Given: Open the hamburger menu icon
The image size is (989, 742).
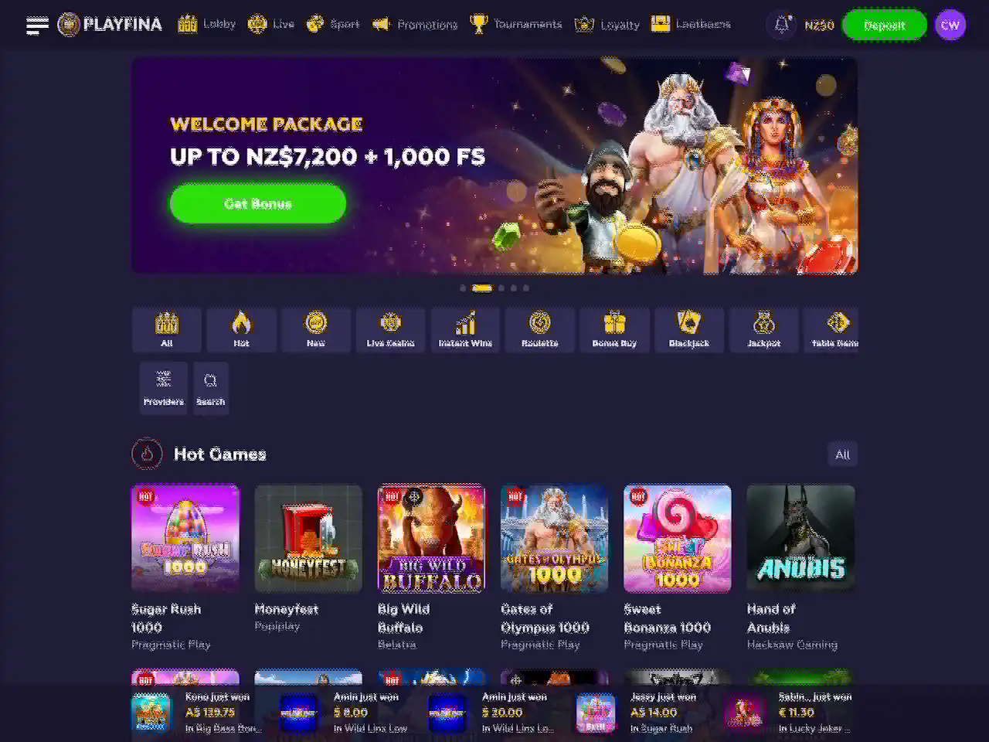Looking at the screenshot, I should [36, 25].
